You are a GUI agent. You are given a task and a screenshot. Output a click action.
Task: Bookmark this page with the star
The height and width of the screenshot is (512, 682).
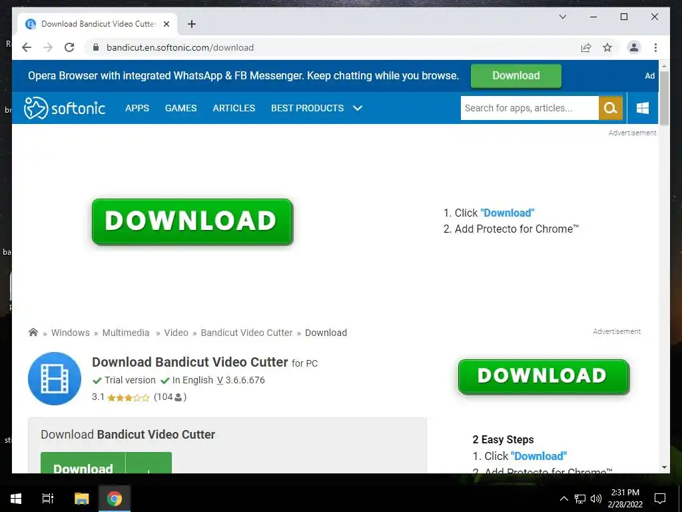click(x=607, y=47)
